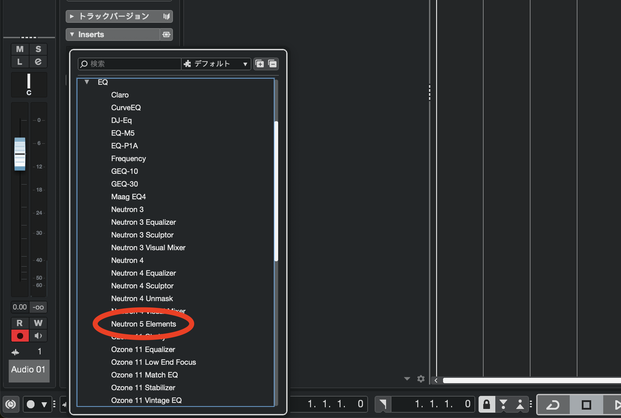
Task: Click the channel volume fader handle
Action: click(x=20, y=154)
